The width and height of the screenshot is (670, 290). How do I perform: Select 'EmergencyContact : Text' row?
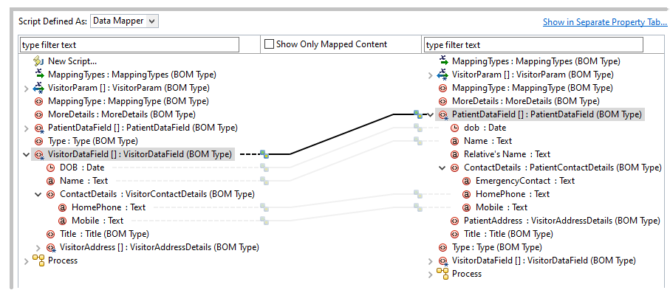click(524, 181)
